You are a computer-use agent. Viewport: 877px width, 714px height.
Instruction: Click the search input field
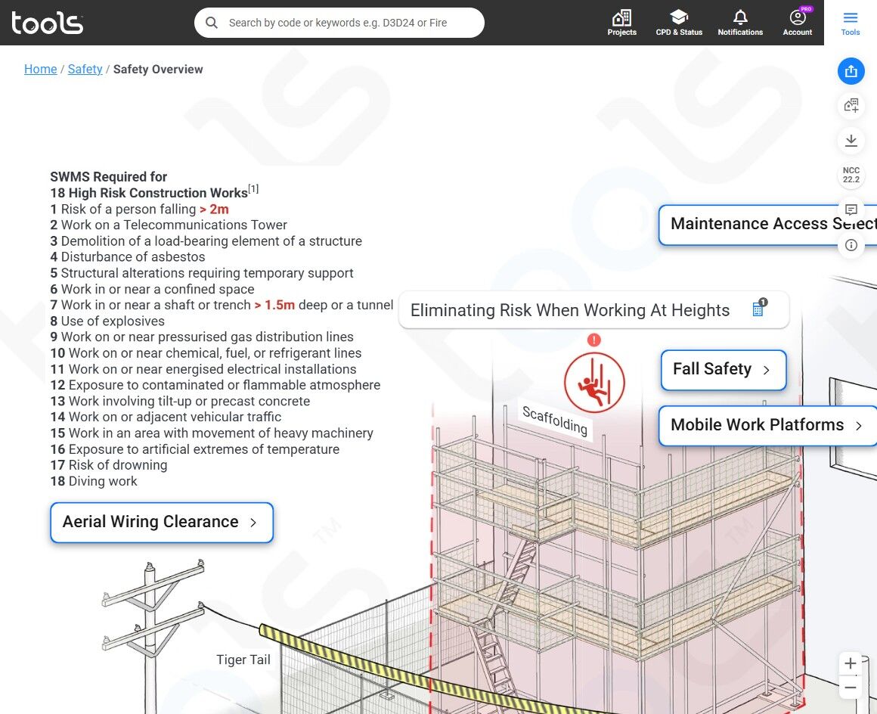point(339,23)
